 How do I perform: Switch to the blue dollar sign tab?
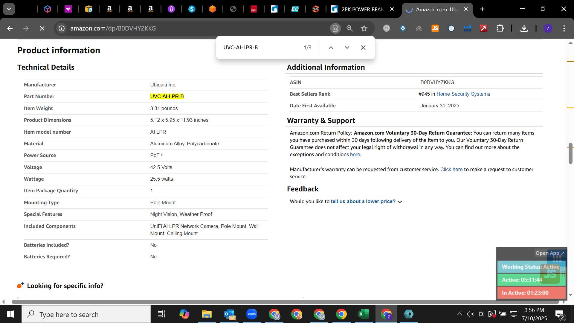[192, 9]
